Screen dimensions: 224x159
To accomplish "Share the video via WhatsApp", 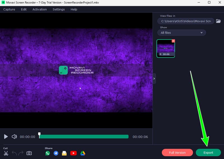I will coord(48,153).
